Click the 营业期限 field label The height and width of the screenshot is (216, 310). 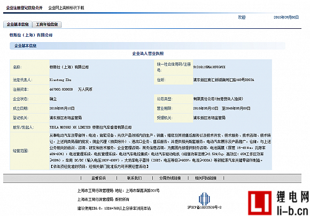tap(165, 108)
